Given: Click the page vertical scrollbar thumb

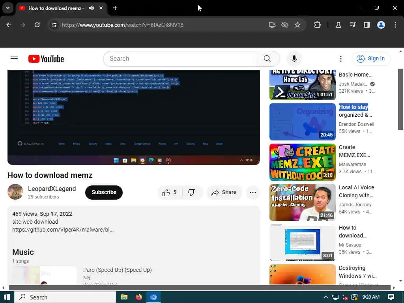Looking at the screenshot, I should (x=400, y=99).
